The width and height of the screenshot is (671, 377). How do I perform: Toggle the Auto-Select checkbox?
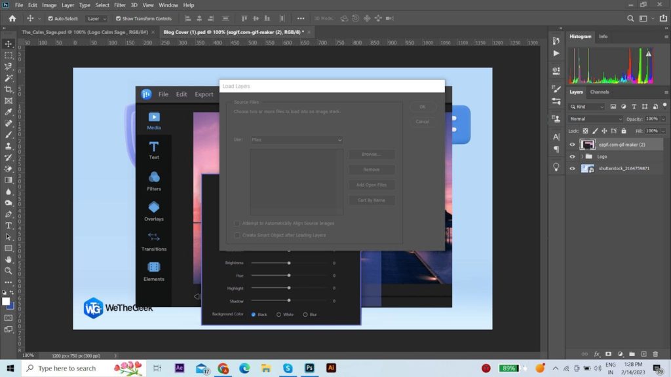(x=50, y=19)
